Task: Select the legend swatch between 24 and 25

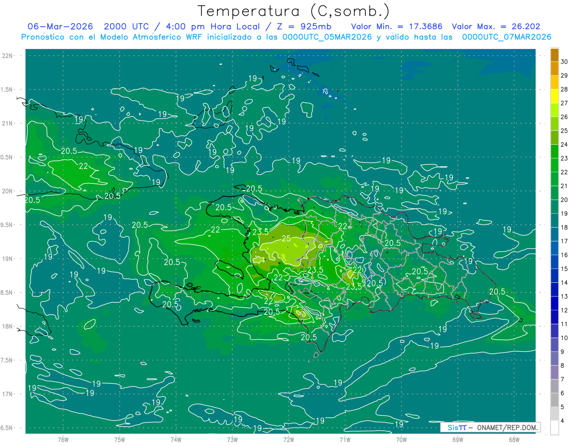Action: coord(554,138)
